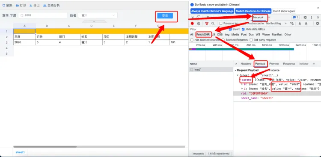The width and height of the screenshot is (321, 157).
Task: Click the 刷新 refresh icon button
Action: pos(7,6)
